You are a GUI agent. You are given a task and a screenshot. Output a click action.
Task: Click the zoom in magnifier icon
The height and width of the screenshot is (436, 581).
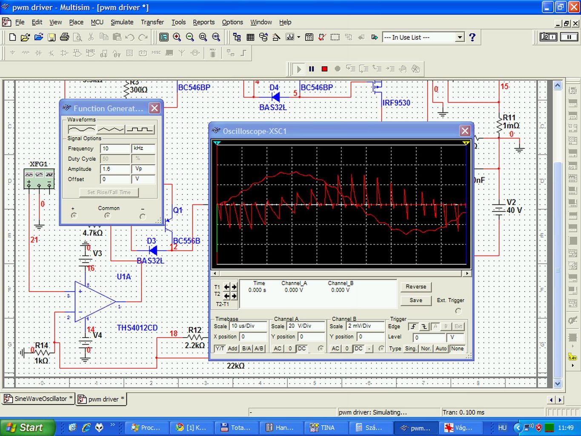pyautogui.click(x=177, y=37)
